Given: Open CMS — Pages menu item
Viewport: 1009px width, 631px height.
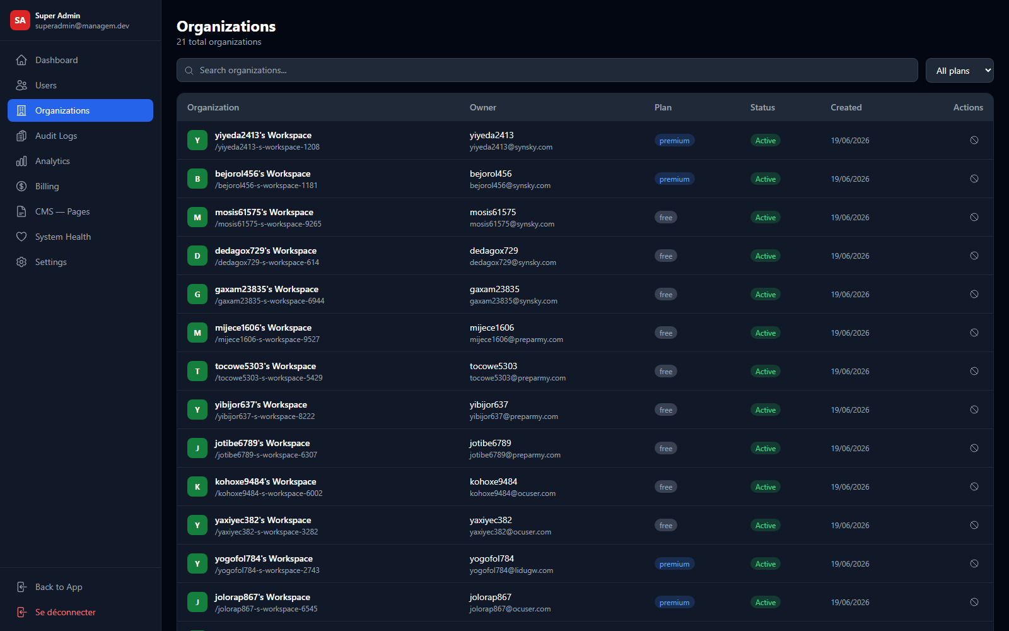Looking at the screenshot, I should [x=80, y=211].
